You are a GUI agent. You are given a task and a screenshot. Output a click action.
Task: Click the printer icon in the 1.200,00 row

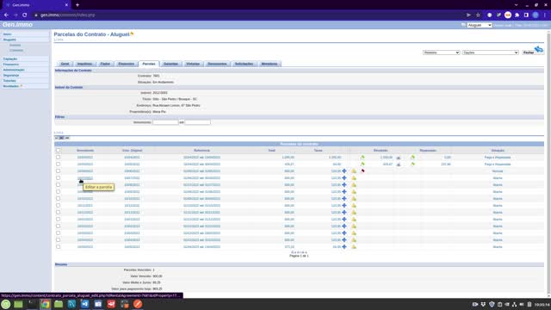[x=399, y=158]
